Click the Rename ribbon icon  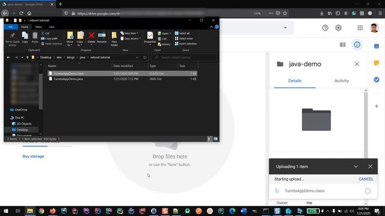click(102, 37)
